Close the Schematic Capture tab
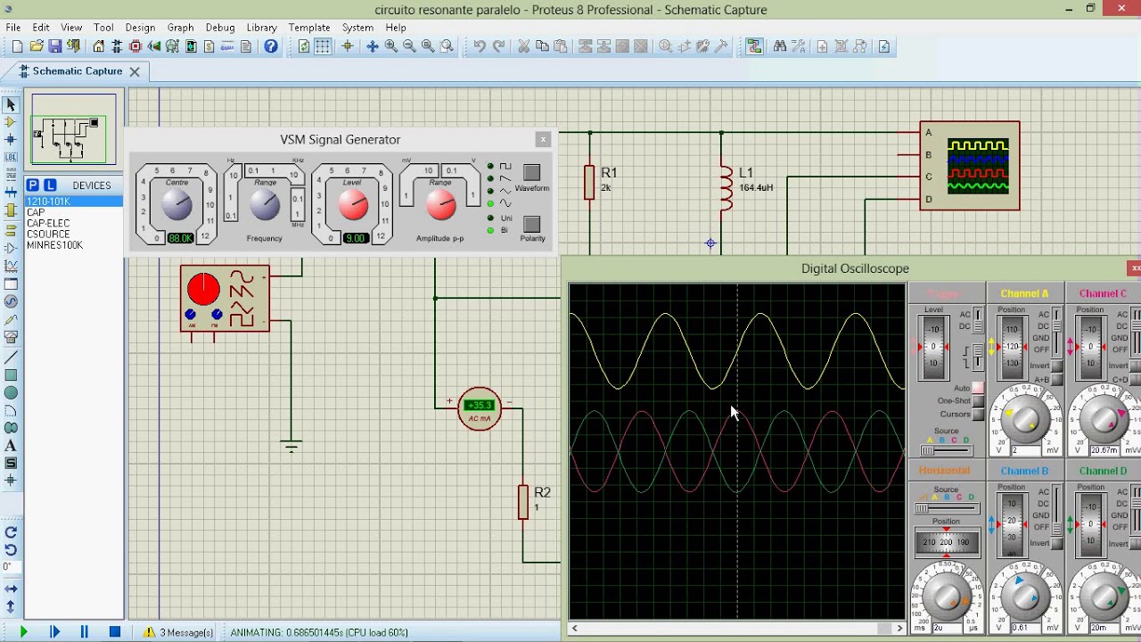 135,71
